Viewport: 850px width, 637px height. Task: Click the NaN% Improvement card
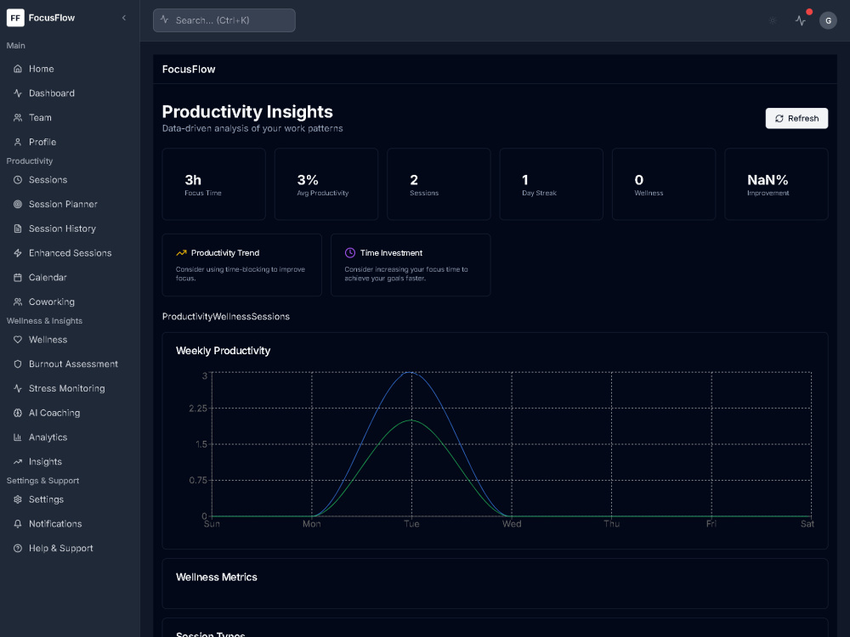pyautogui.click(x=776, y=184)
